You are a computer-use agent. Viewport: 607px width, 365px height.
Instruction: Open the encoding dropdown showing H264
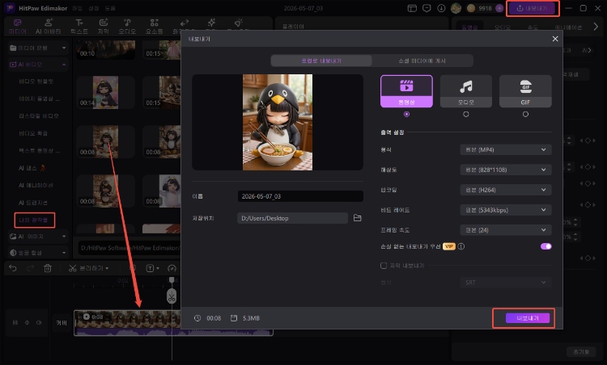pyautogui.click(x=506, y=190)
